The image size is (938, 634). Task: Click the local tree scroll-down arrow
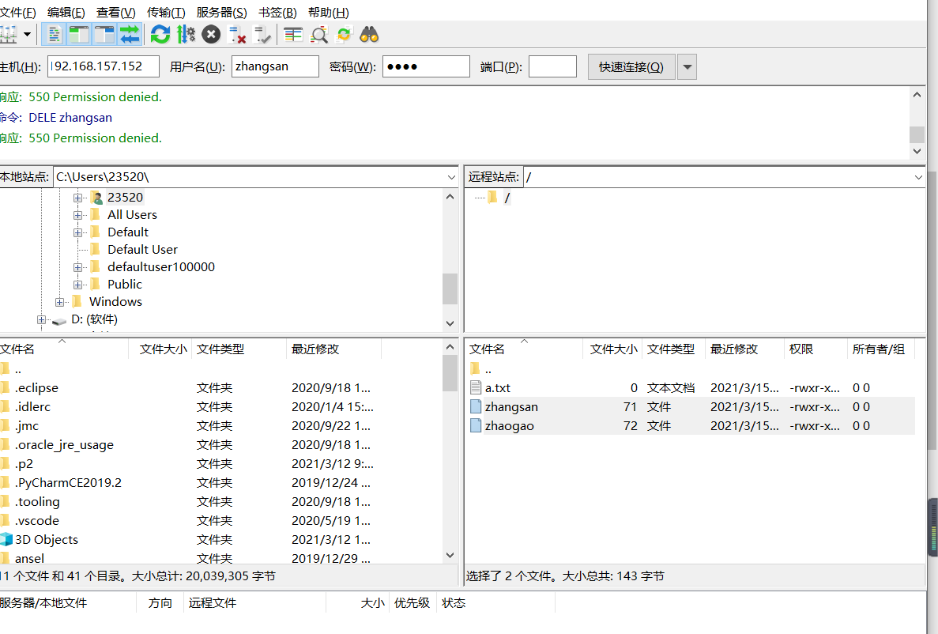click(450, 323)
